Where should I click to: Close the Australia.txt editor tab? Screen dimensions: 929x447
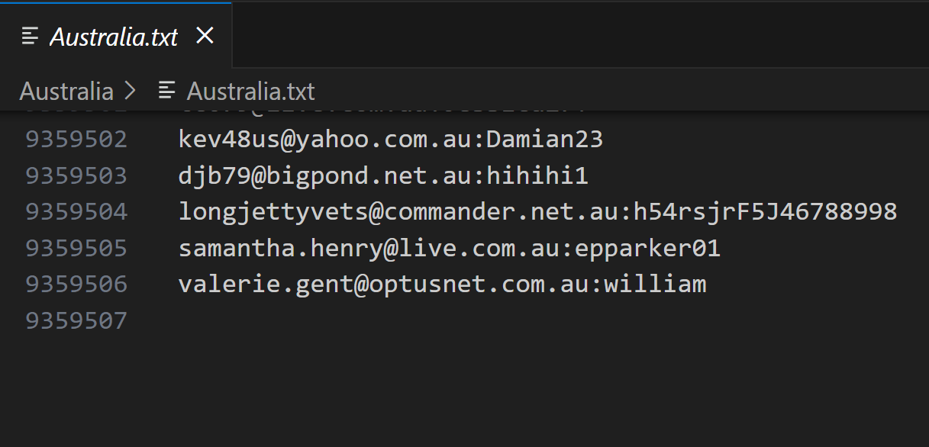pyautogui.click(x=205, y=36)
